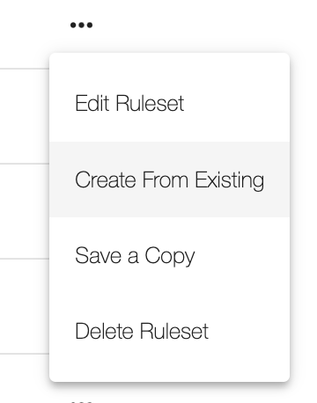The height and width of the screenshot is (403, 317).
Task: Activate the Edit Ruleset entry
Action: [170, 104]
